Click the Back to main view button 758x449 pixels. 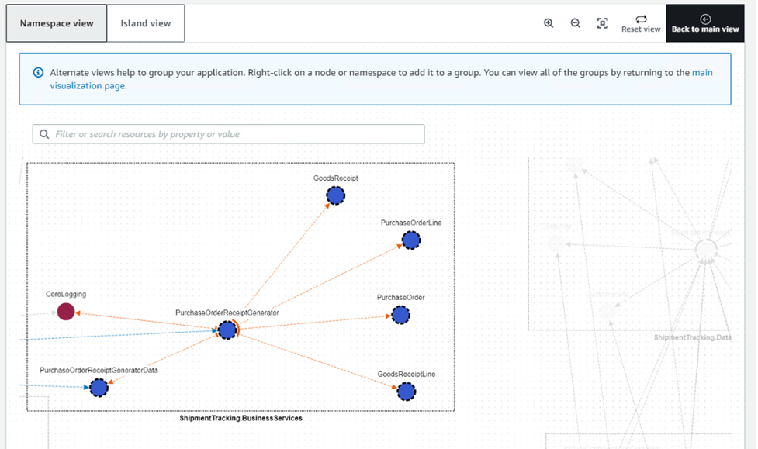705,22
